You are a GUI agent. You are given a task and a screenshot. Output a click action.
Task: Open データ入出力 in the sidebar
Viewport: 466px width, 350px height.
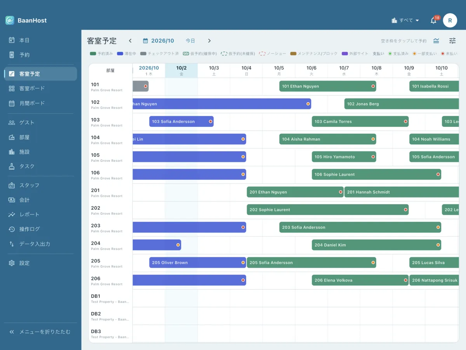click(x=40, y=244)
